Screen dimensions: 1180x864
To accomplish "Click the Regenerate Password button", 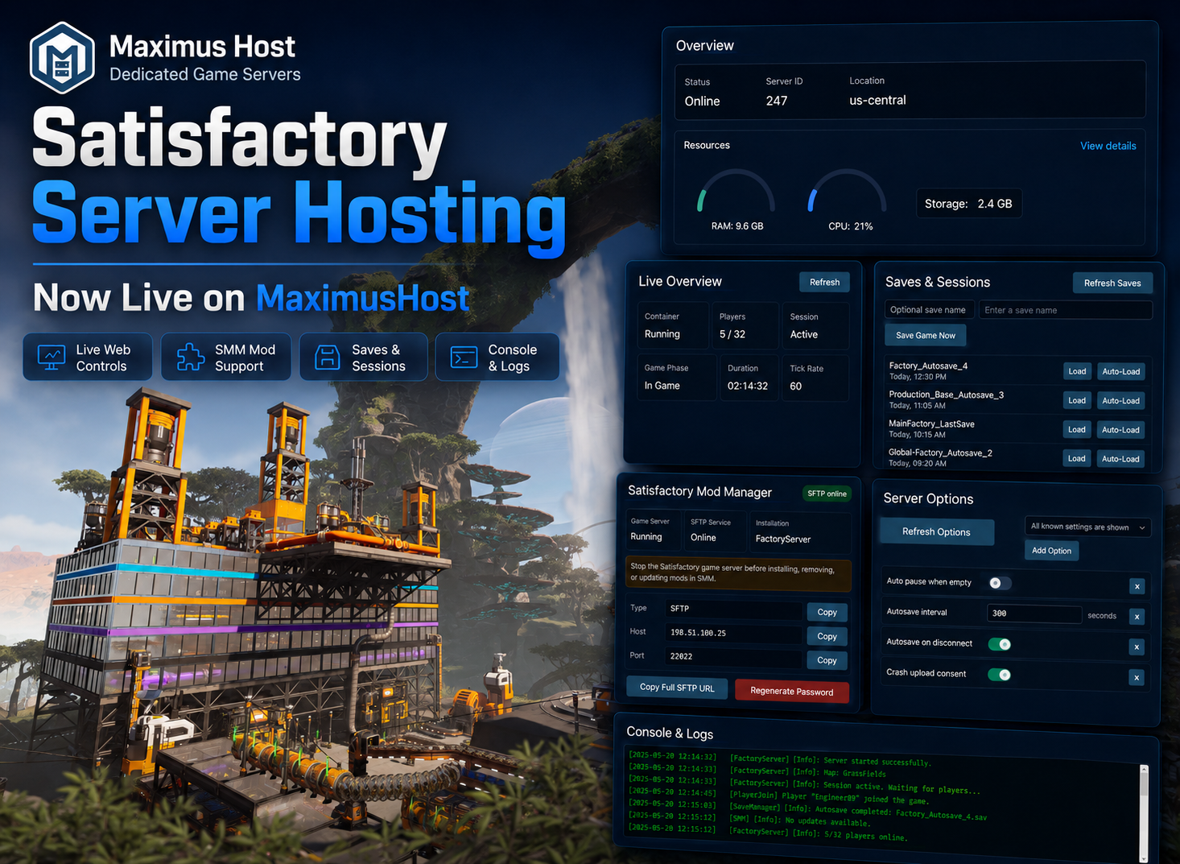I will tap(791, 691).
